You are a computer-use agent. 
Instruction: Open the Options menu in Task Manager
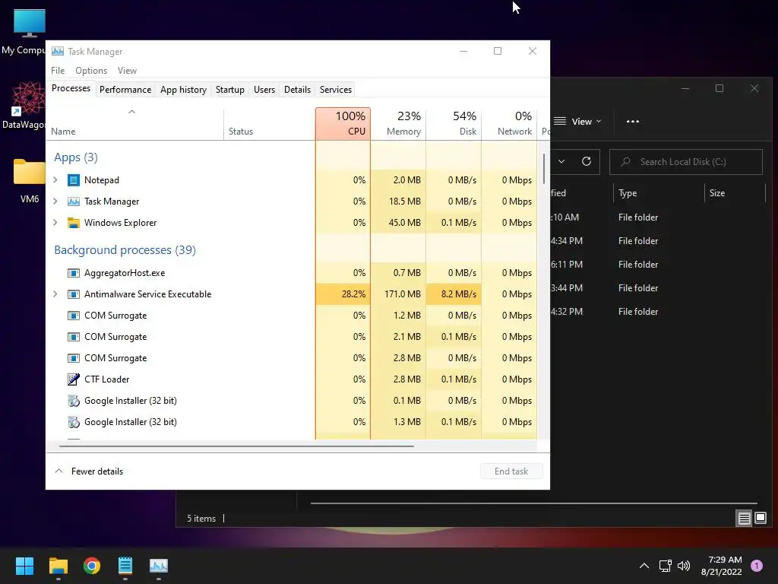tap(91, 71)
